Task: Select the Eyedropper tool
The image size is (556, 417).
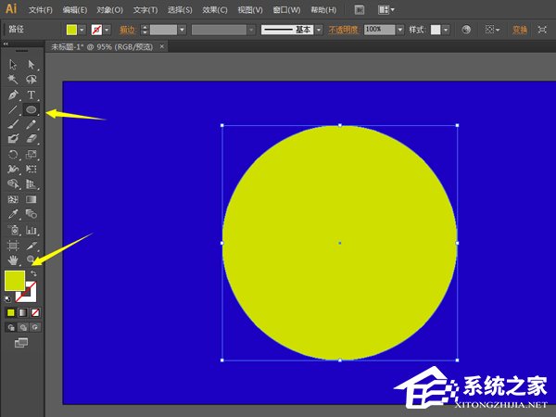Action: (x=13, y=214)
